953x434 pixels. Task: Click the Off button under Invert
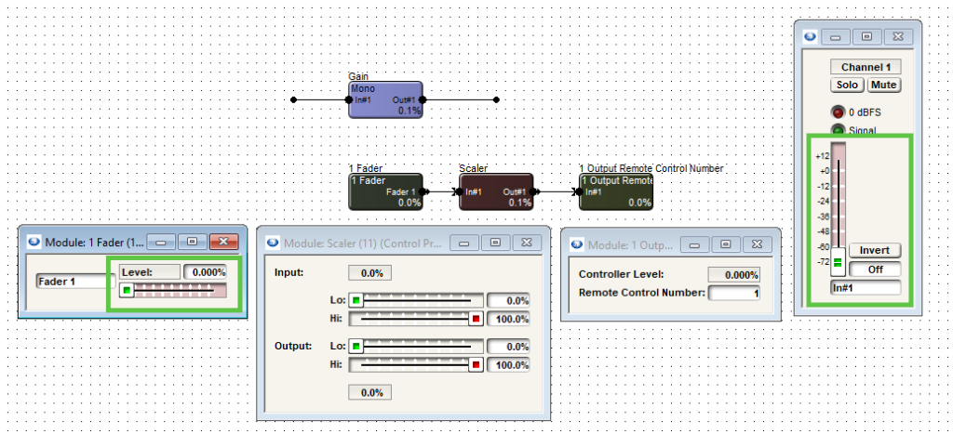coord(874,269)
